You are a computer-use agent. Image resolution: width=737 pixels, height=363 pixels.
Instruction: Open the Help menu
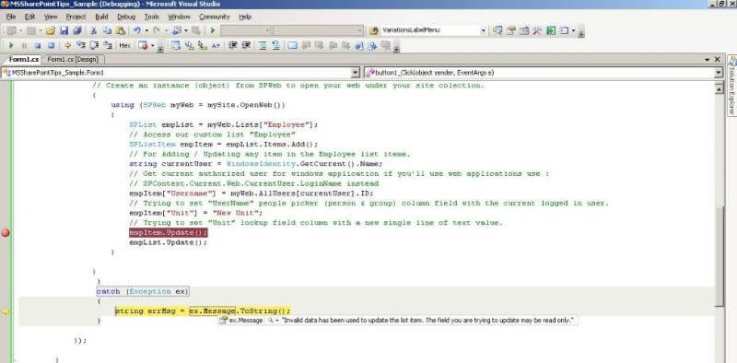245,17
